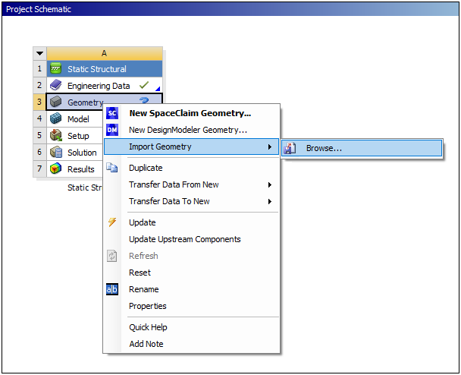Select the Setup cell label
Viewport: 461px width, 375px height.
78,136
